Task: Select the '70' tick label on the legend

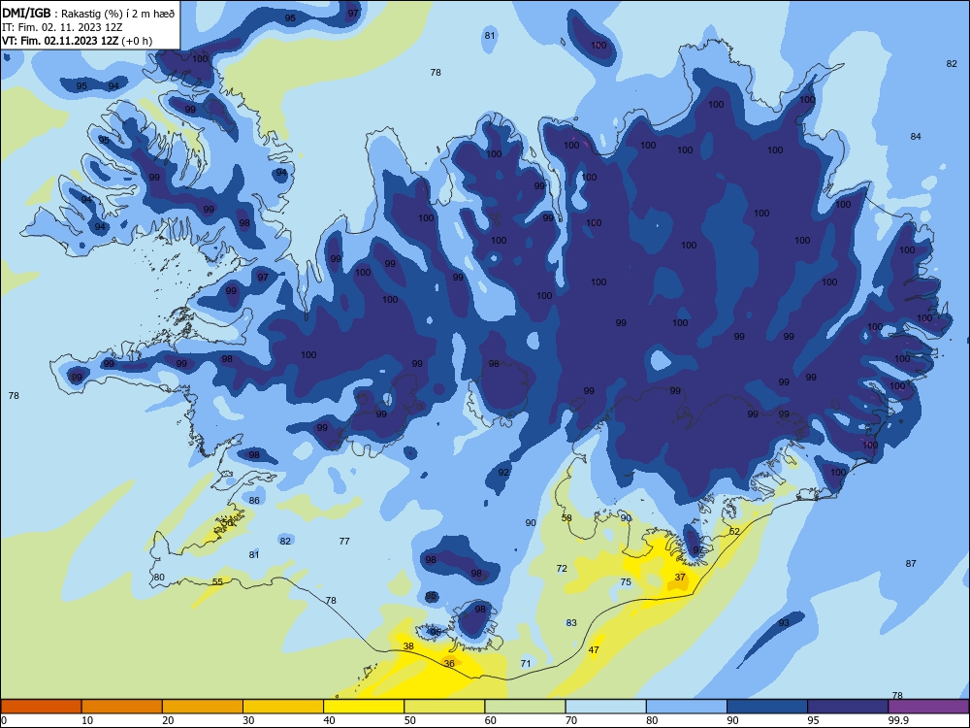Action: [x=571, y=720]
